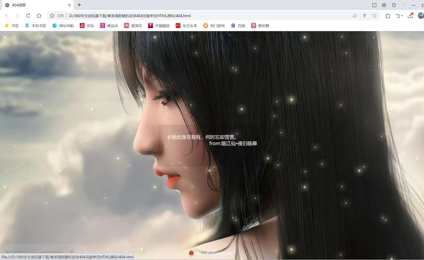This screenshot has height=260, width=424.
Task: Click the Home button in the toolbar
Action: pos(39,16)
